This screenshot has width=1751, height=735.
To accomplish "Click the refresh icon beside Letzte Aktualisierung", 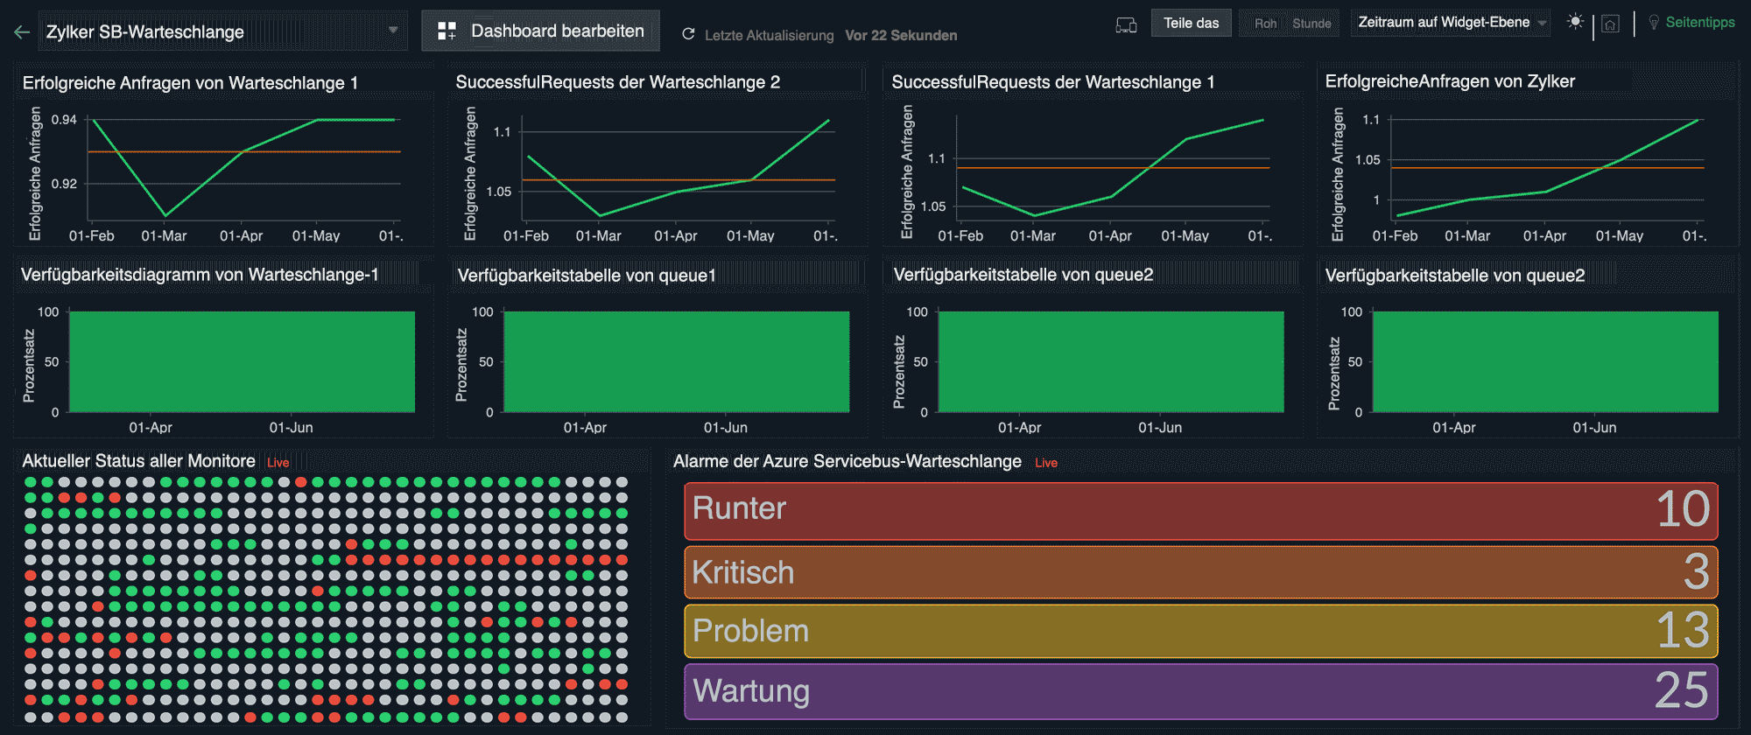I will pos(688,34).
